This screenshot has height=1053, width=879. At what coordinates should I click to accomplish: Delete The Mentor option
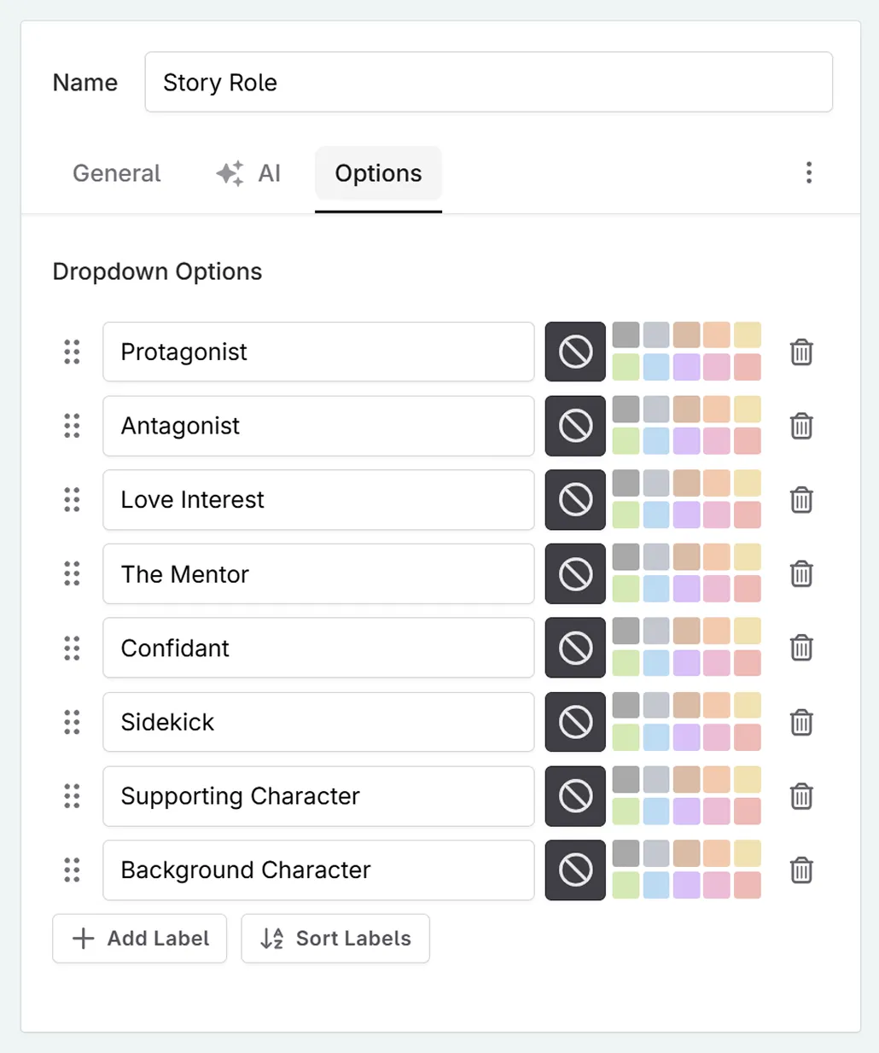pos(800,573)
